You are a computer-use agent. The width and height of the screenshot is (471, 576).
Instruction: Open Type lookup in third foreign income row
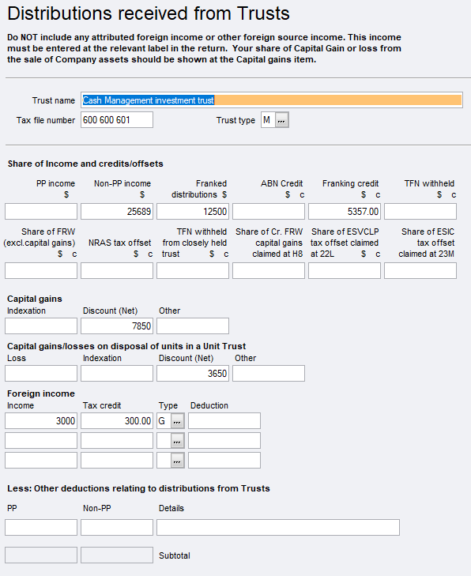click(x=177, y=461)
